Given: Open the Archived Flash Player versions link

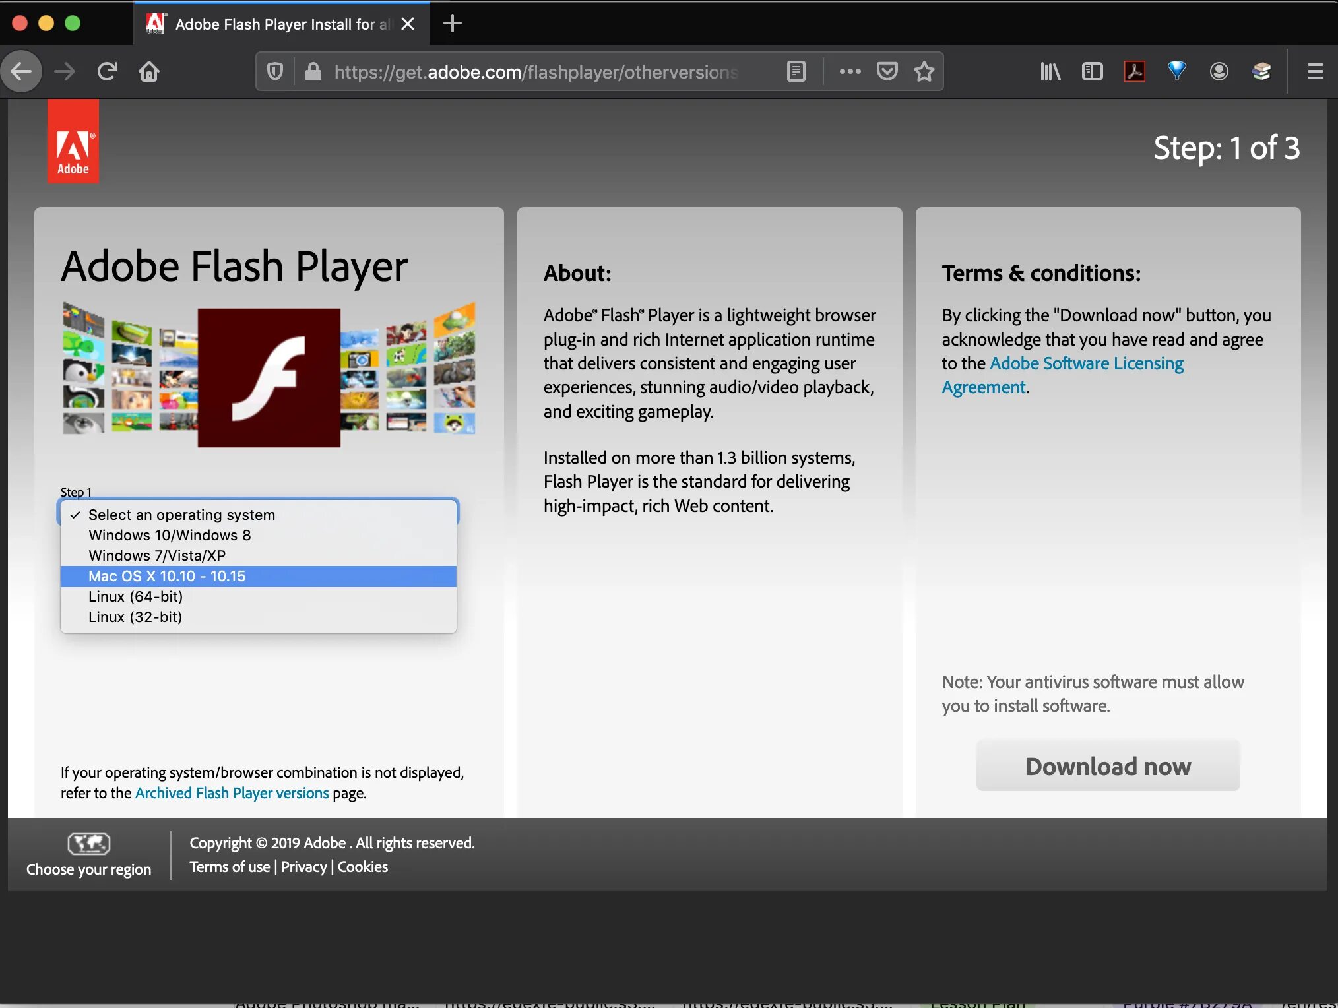Looking at the screenshot, I should (x=232, y=792).
